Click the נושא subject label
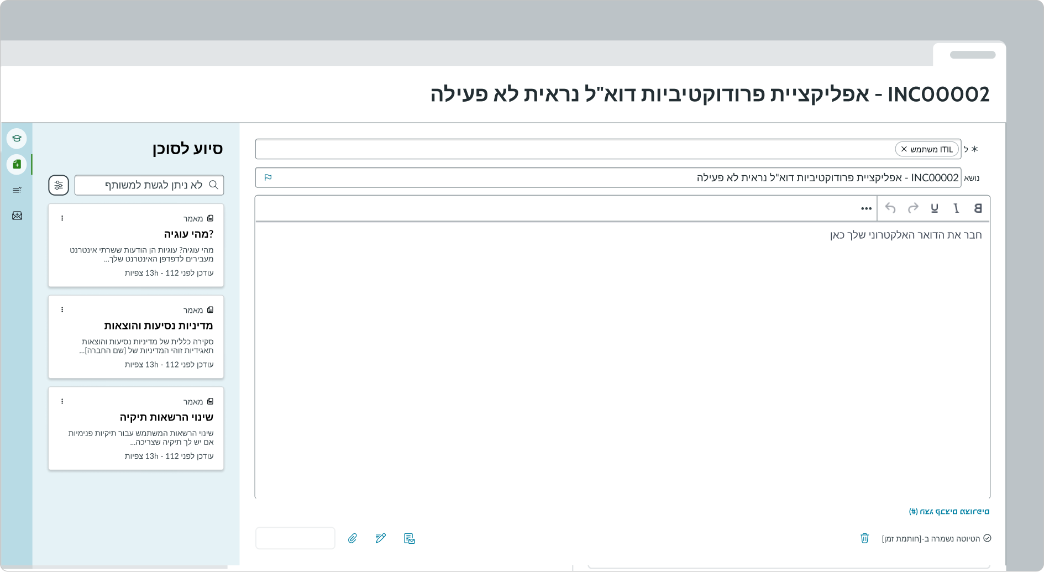The image size is (1044, 572). tap(972, 178)
